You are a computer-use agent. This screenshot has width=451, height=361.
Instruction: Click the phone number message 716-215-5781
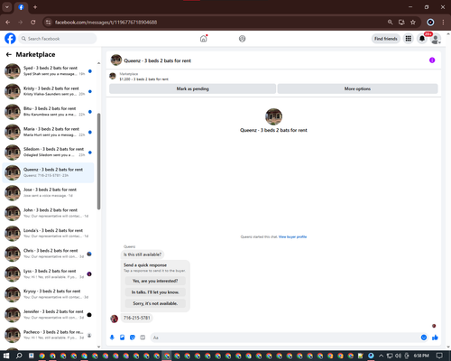(137, 318)
